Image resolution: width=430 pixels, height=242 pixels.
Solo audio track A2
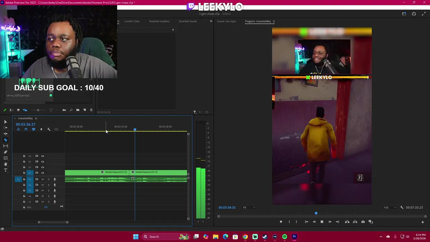[x=48, y=185]
